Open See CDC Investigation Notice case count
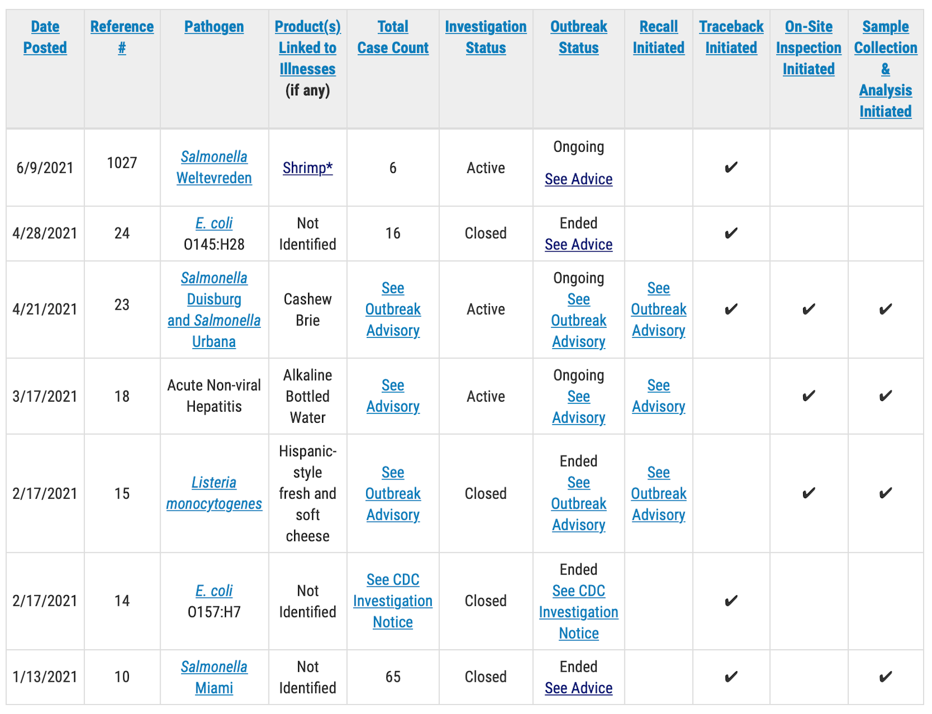Viewport: 932px width, 714px height. tap(393, 601)
